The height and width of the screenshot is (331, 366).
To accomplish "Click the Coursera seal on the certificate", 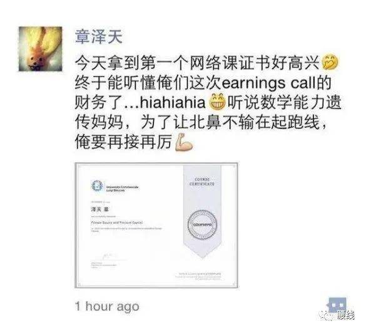I will click(x=202, y=224).
